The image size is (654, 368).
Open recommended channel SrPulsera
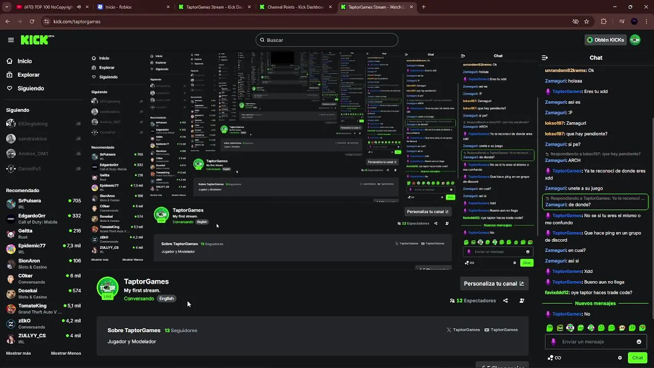tap(43, 204)
